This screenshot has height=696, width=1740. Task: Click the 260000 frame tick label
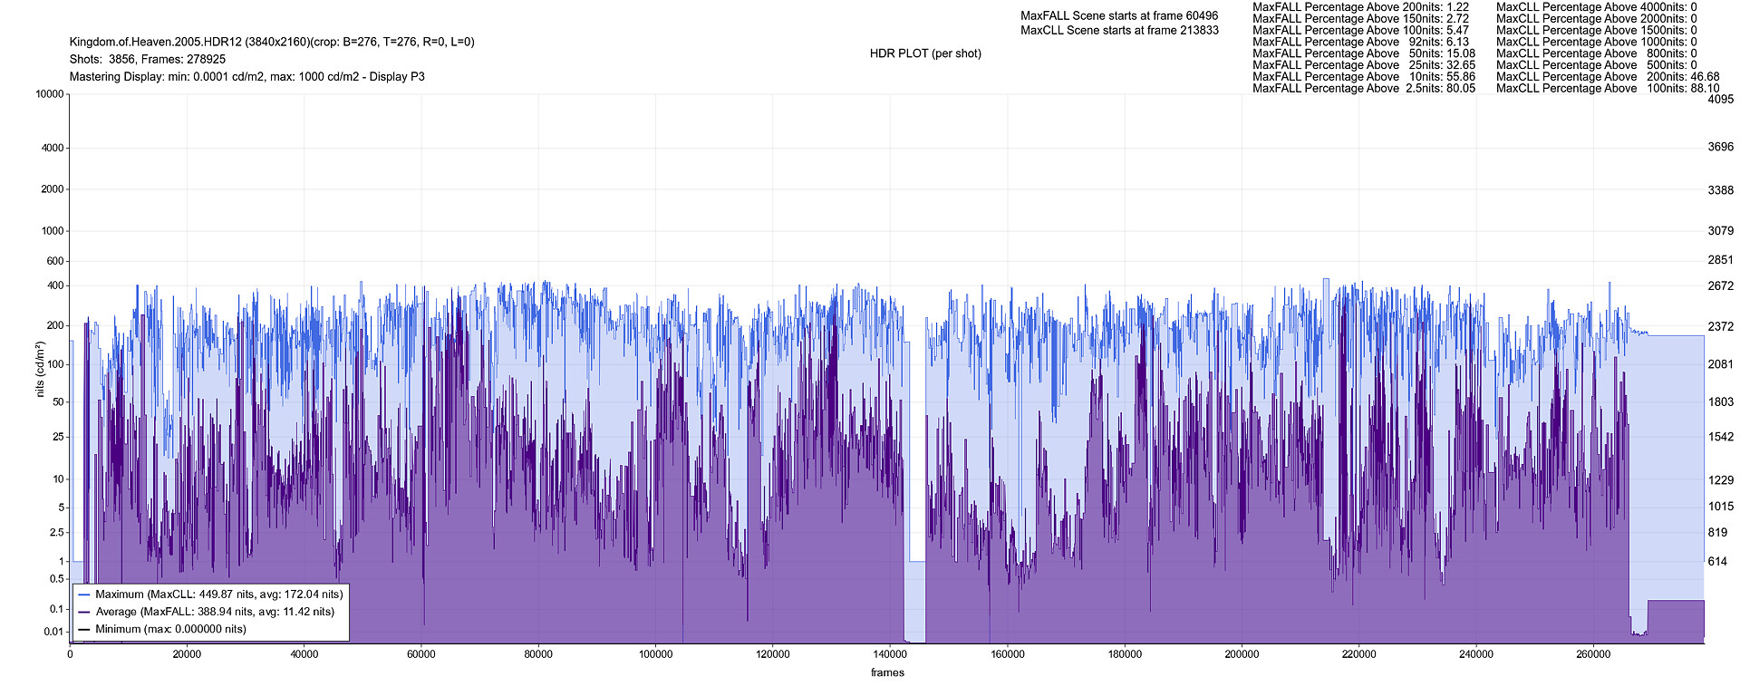click(x=1593, y=654)
